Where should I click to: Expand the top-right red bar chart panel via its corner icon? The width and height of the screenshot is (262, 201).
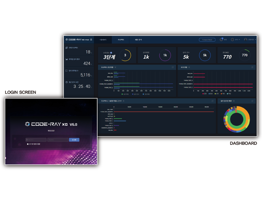(252, 67)
